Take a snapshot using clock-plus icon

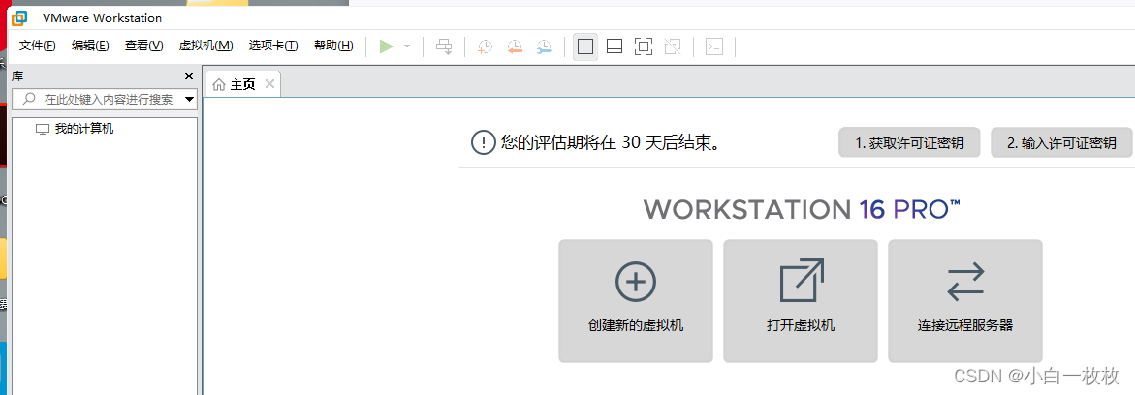point(485,47)
